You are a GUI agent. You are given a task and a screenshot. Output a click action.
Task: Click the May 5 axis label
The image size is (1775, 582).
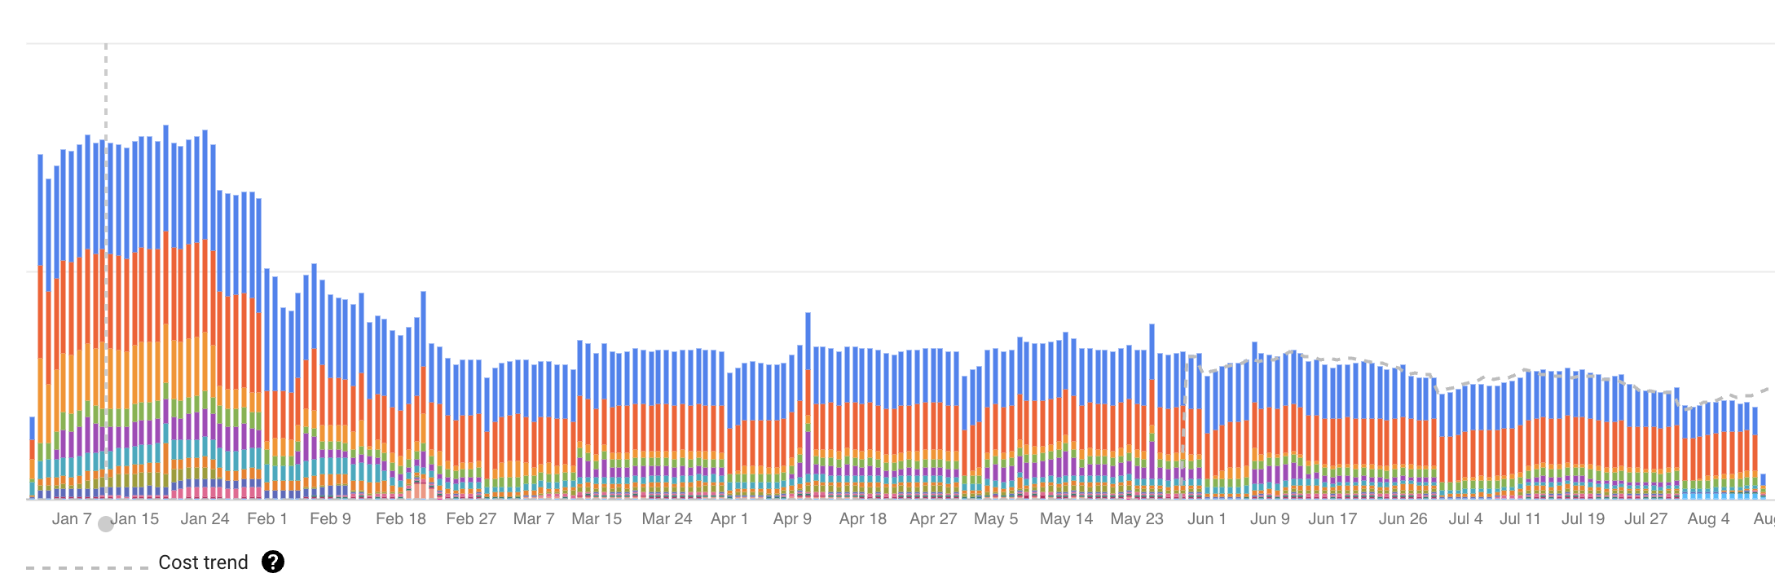click(996, 518)
